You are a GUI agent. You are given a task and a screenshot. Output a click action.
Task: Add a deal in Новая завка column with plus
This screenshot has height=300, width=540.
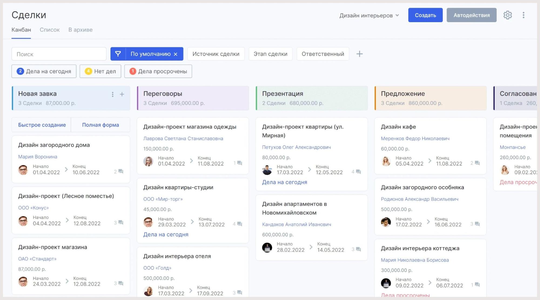[122, 94]
